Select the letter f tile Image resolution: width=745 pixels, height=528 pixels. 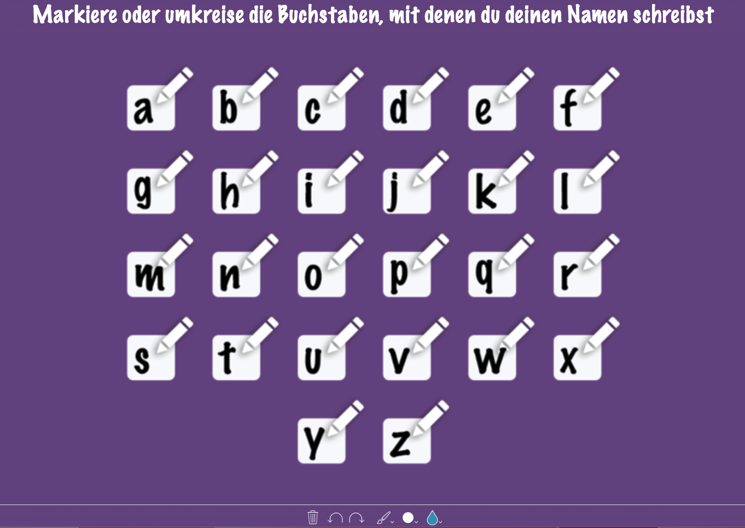coord(578,108)
